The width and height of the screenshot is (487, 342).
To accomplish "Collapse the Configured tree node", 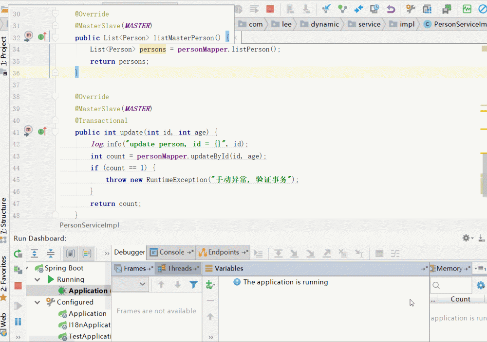I will [x=37, y=302].
